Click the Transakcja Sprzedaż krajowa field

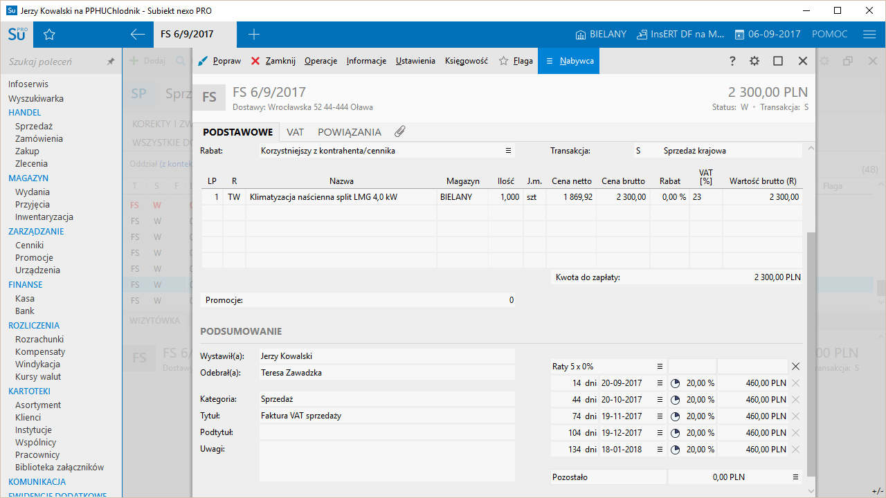(x=718, y=151)
